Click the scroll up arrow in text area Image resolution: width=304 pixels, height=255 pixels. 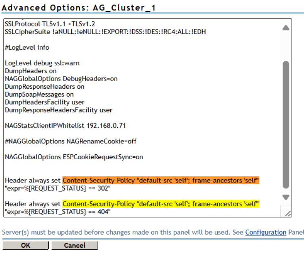[286, 28]
